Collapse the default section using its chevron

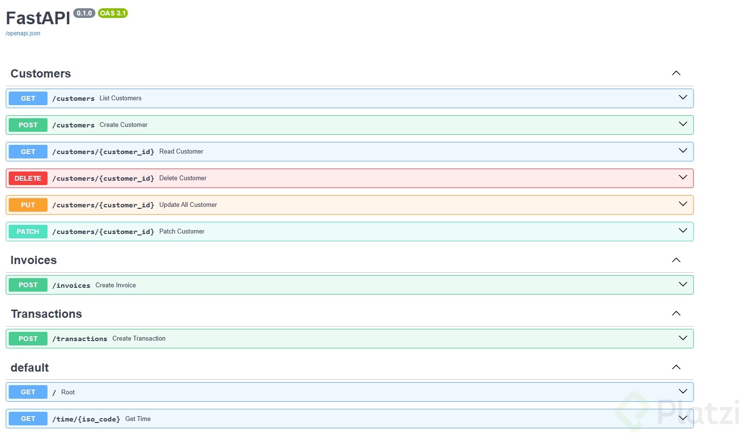click(x=676, y=367)
